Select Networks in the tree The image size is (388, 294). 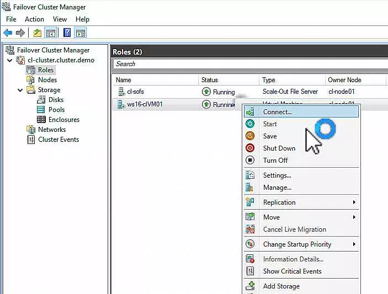52,129
